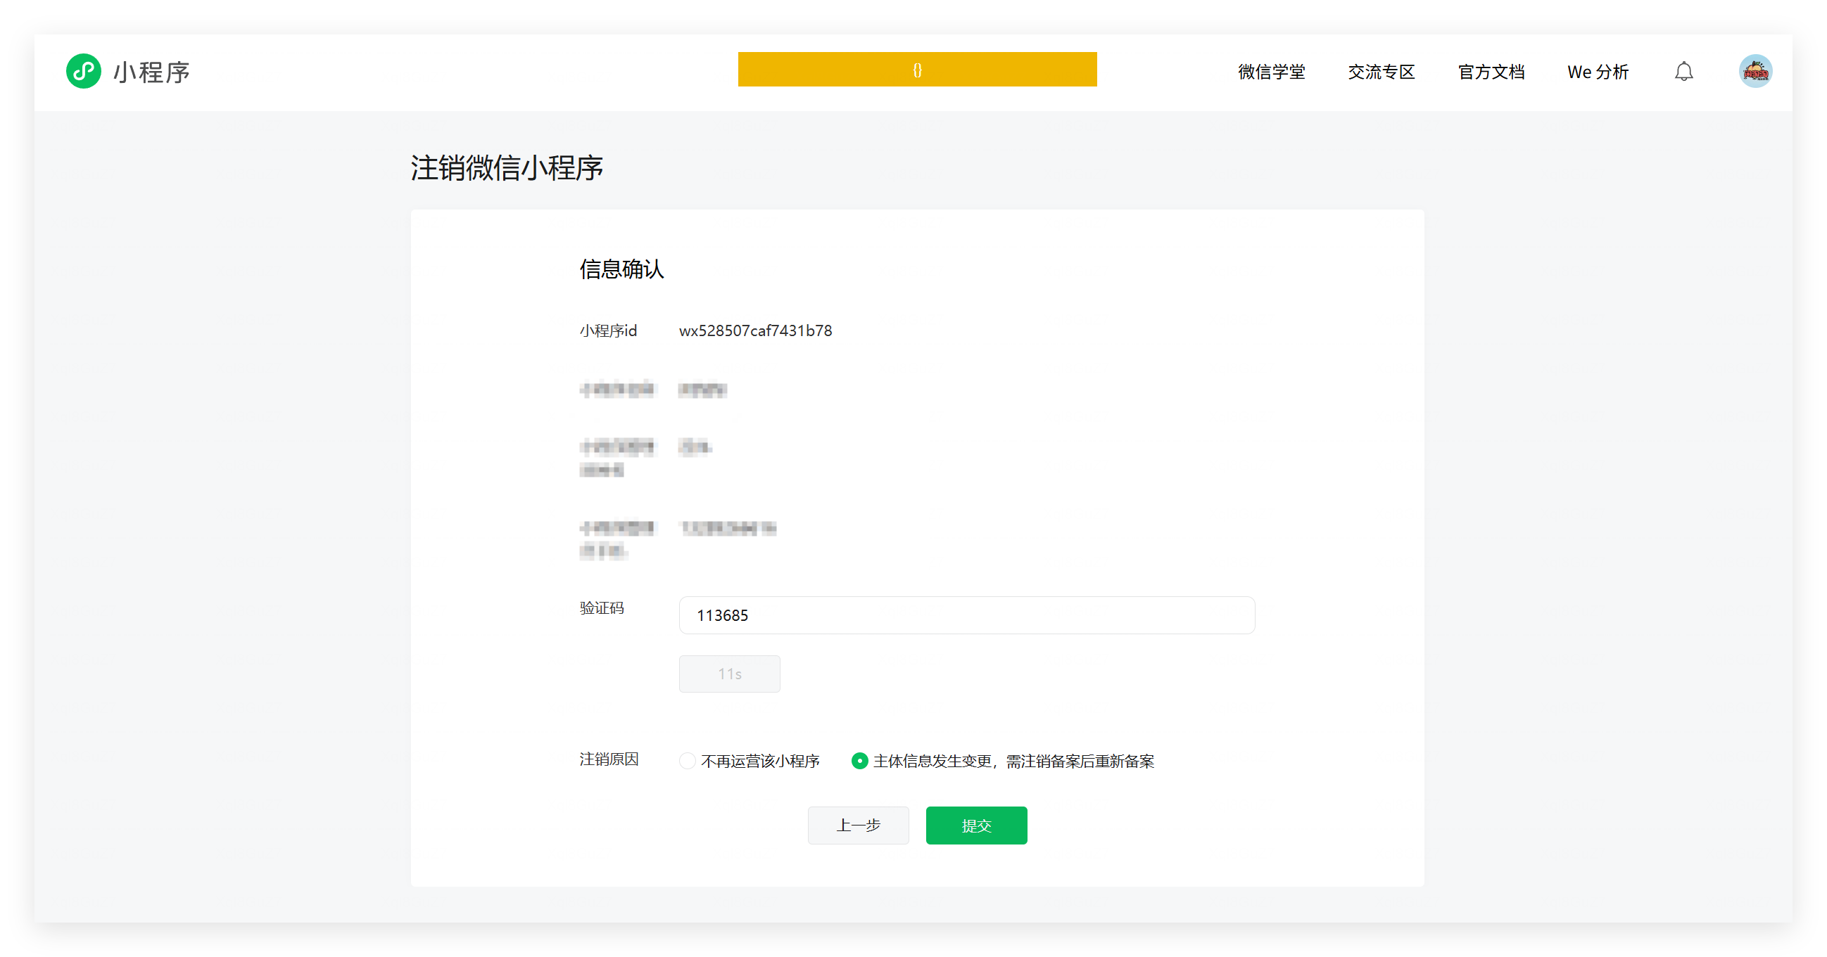Click the curly braces icon in yellow banner
This screenshot has height=957, width=1827.
pyautogui.click(x=917, y=70)
